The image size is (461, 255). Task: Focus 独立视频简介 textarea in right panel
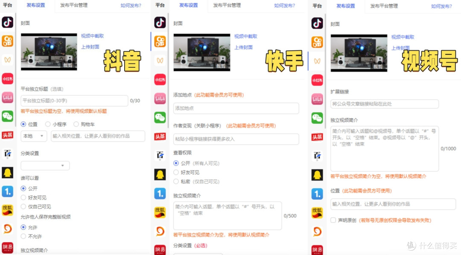point(385,149)
